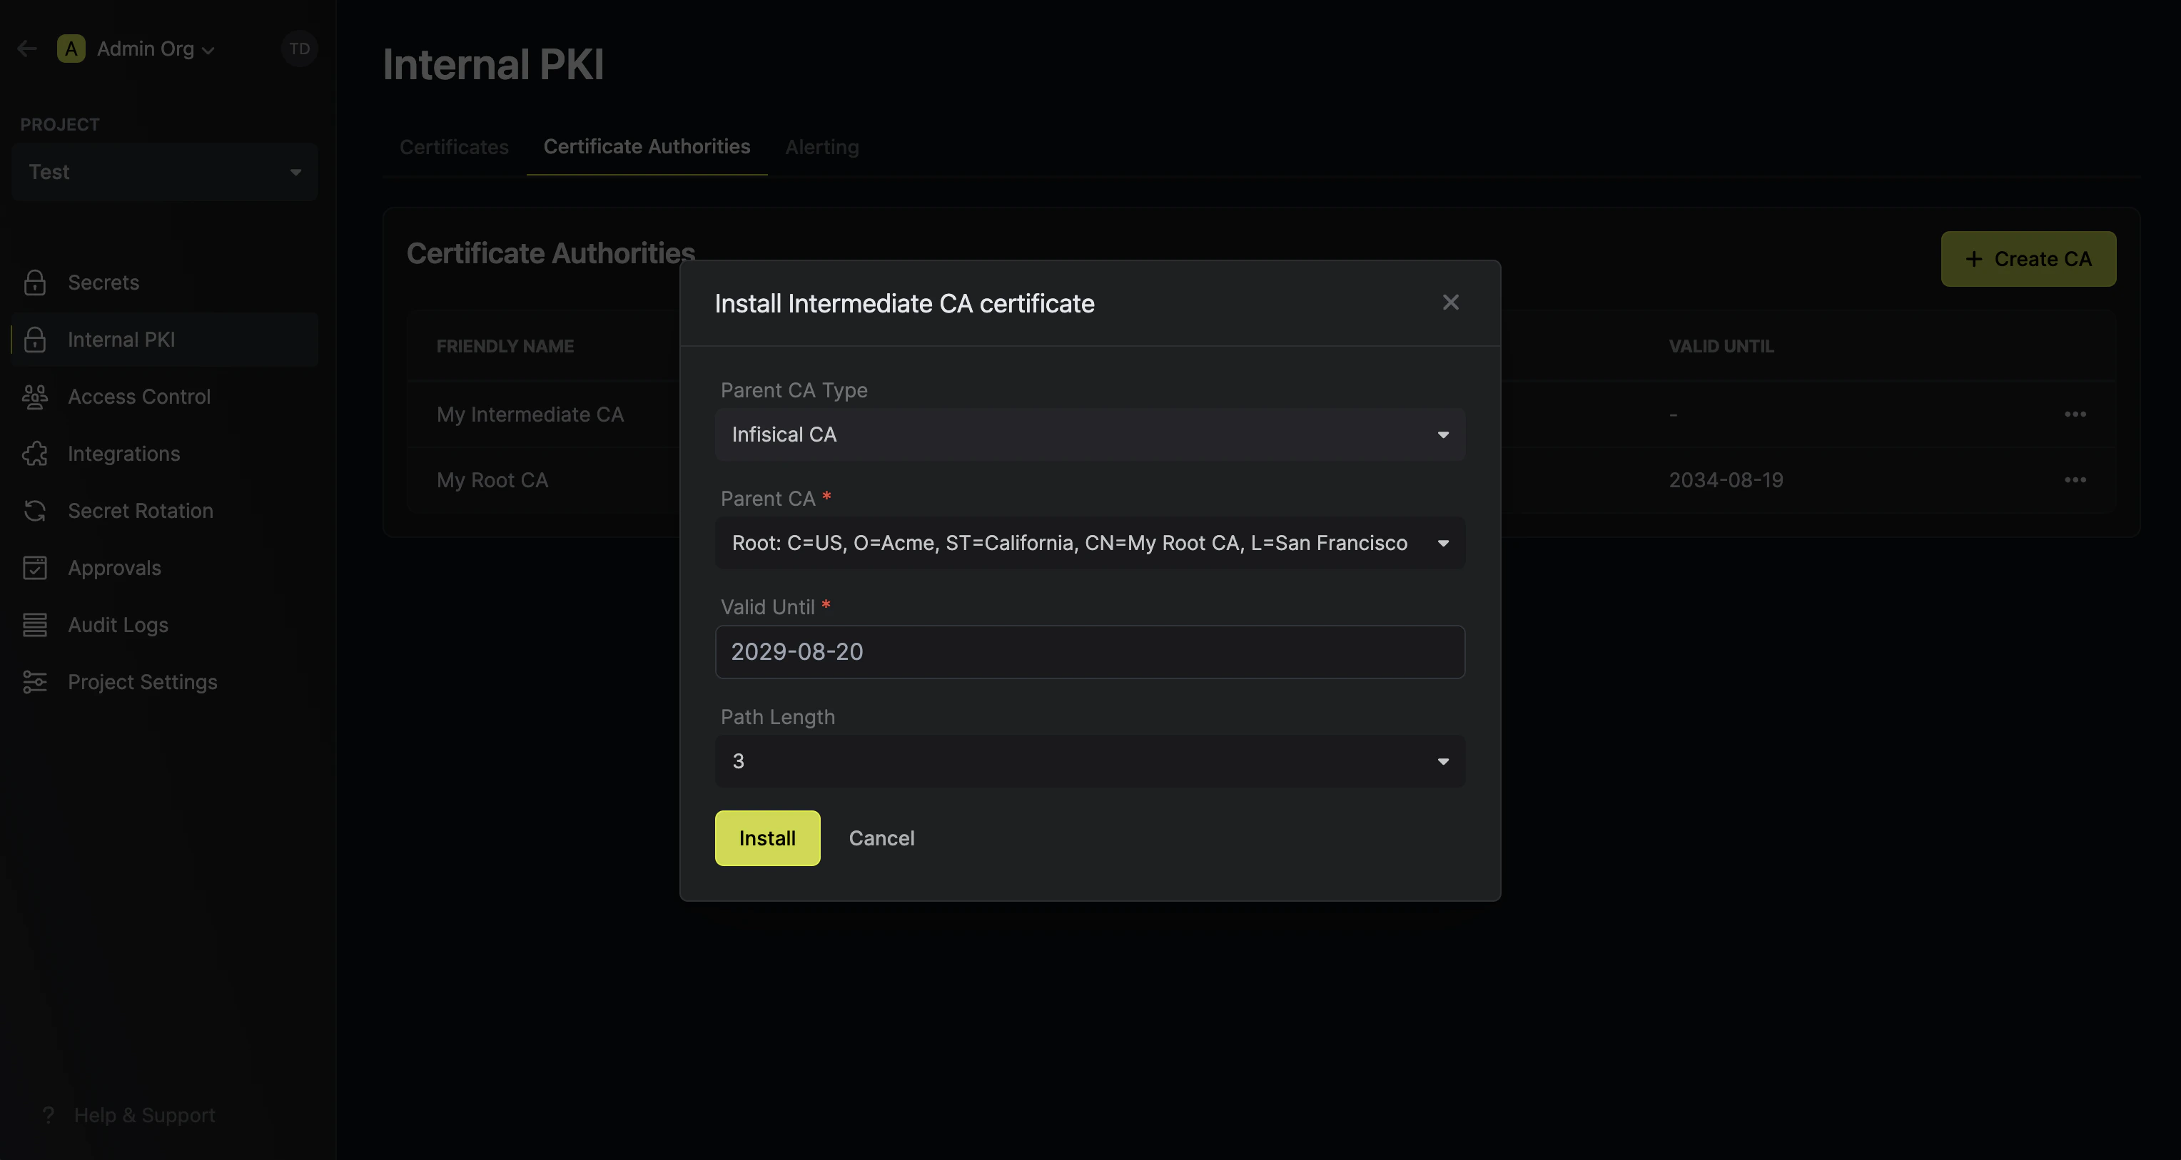This screenshot has height=1160, width=2181.
Task: Click the back arrow in sidebar header
Action: [27, 49]
